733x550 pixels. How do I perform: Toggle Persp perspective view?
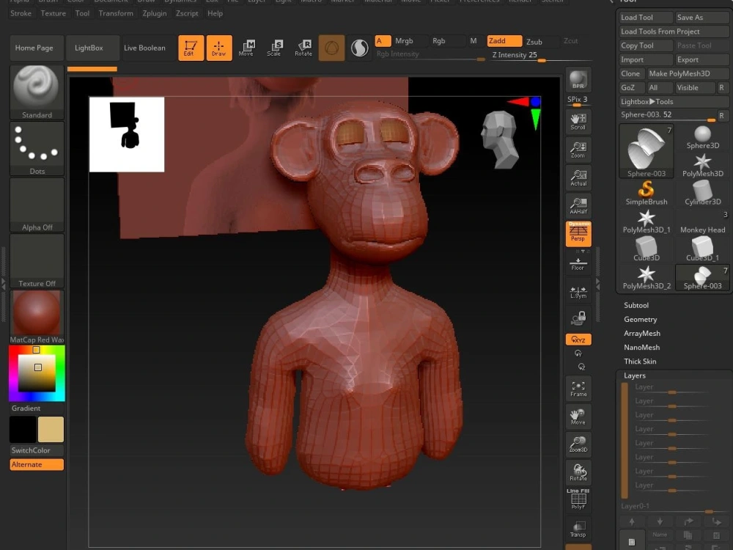[578, 233]
